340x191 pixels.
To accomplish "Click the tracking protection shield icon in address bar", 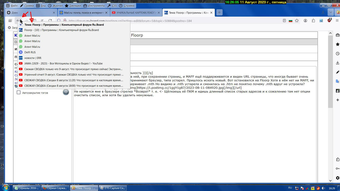I will tap(59, 20).
